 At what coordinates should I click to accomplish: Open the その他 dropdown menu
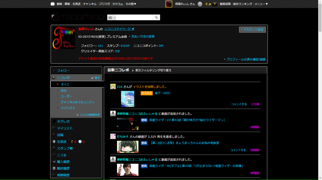pos(131,4)
